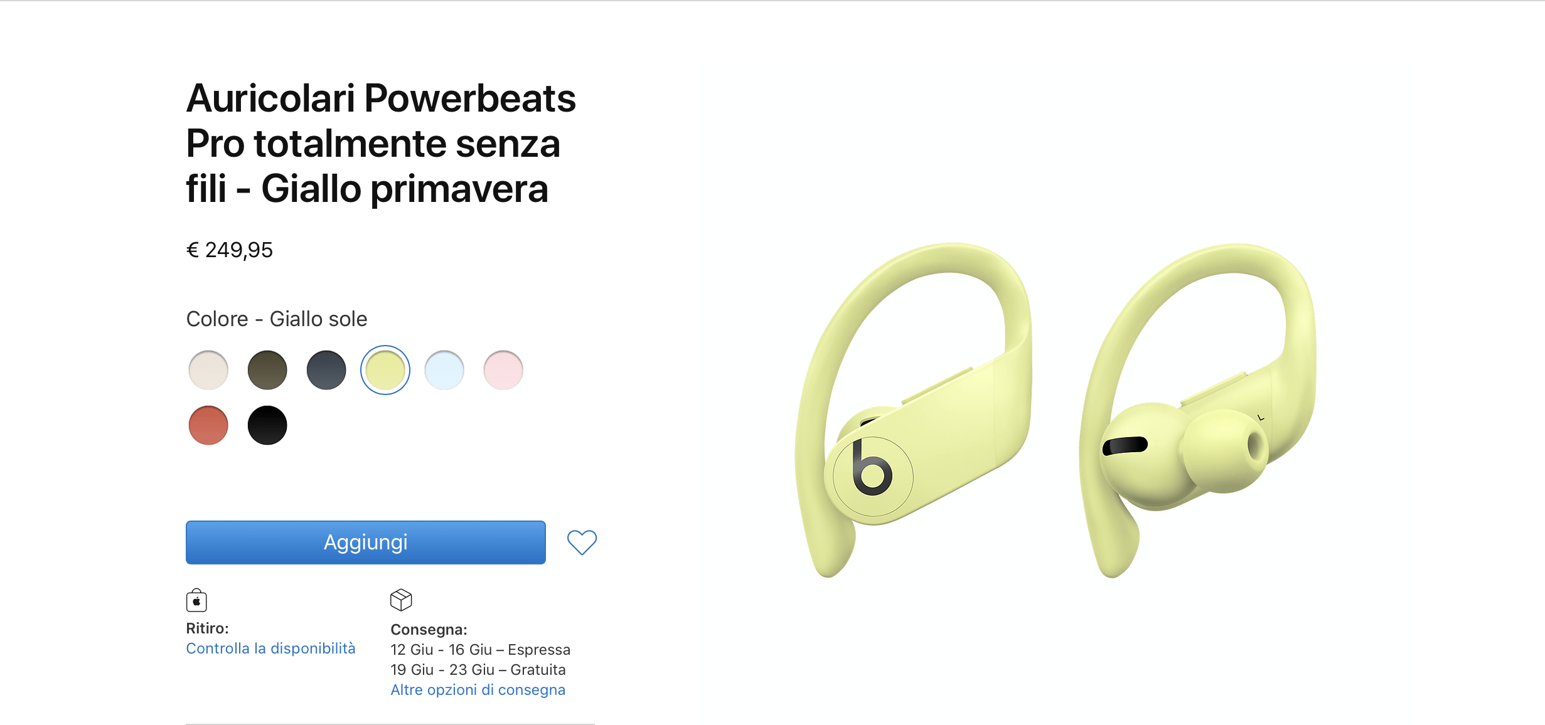Select the moss green color swatch
The height and width of the screenshot is (725, 1545).
(x=267, y=370)
